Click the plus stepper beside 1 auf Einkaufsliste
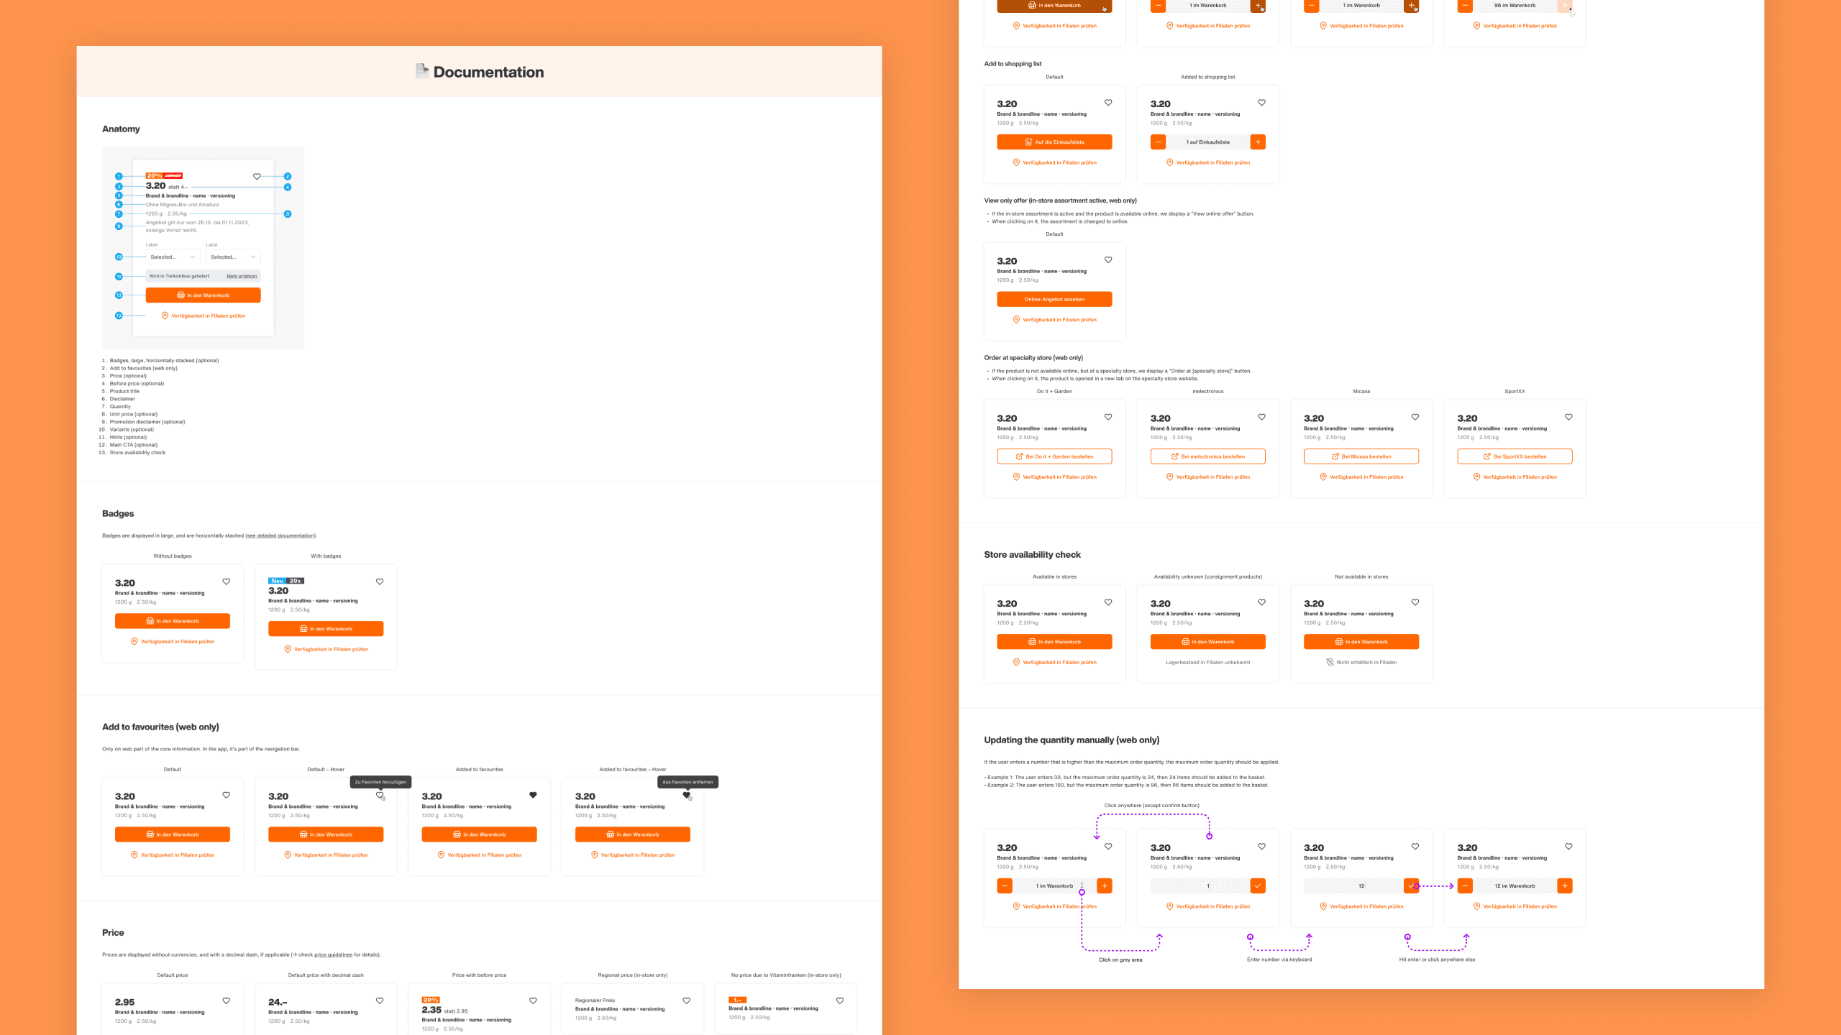Viewport: 1841px width, 1035px height. pyautogui.click(x=1258, y=142)
